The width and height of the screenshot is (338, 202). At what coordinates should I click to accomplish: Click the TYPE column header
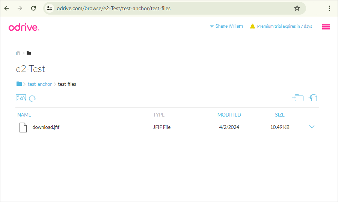click(158, 115)
